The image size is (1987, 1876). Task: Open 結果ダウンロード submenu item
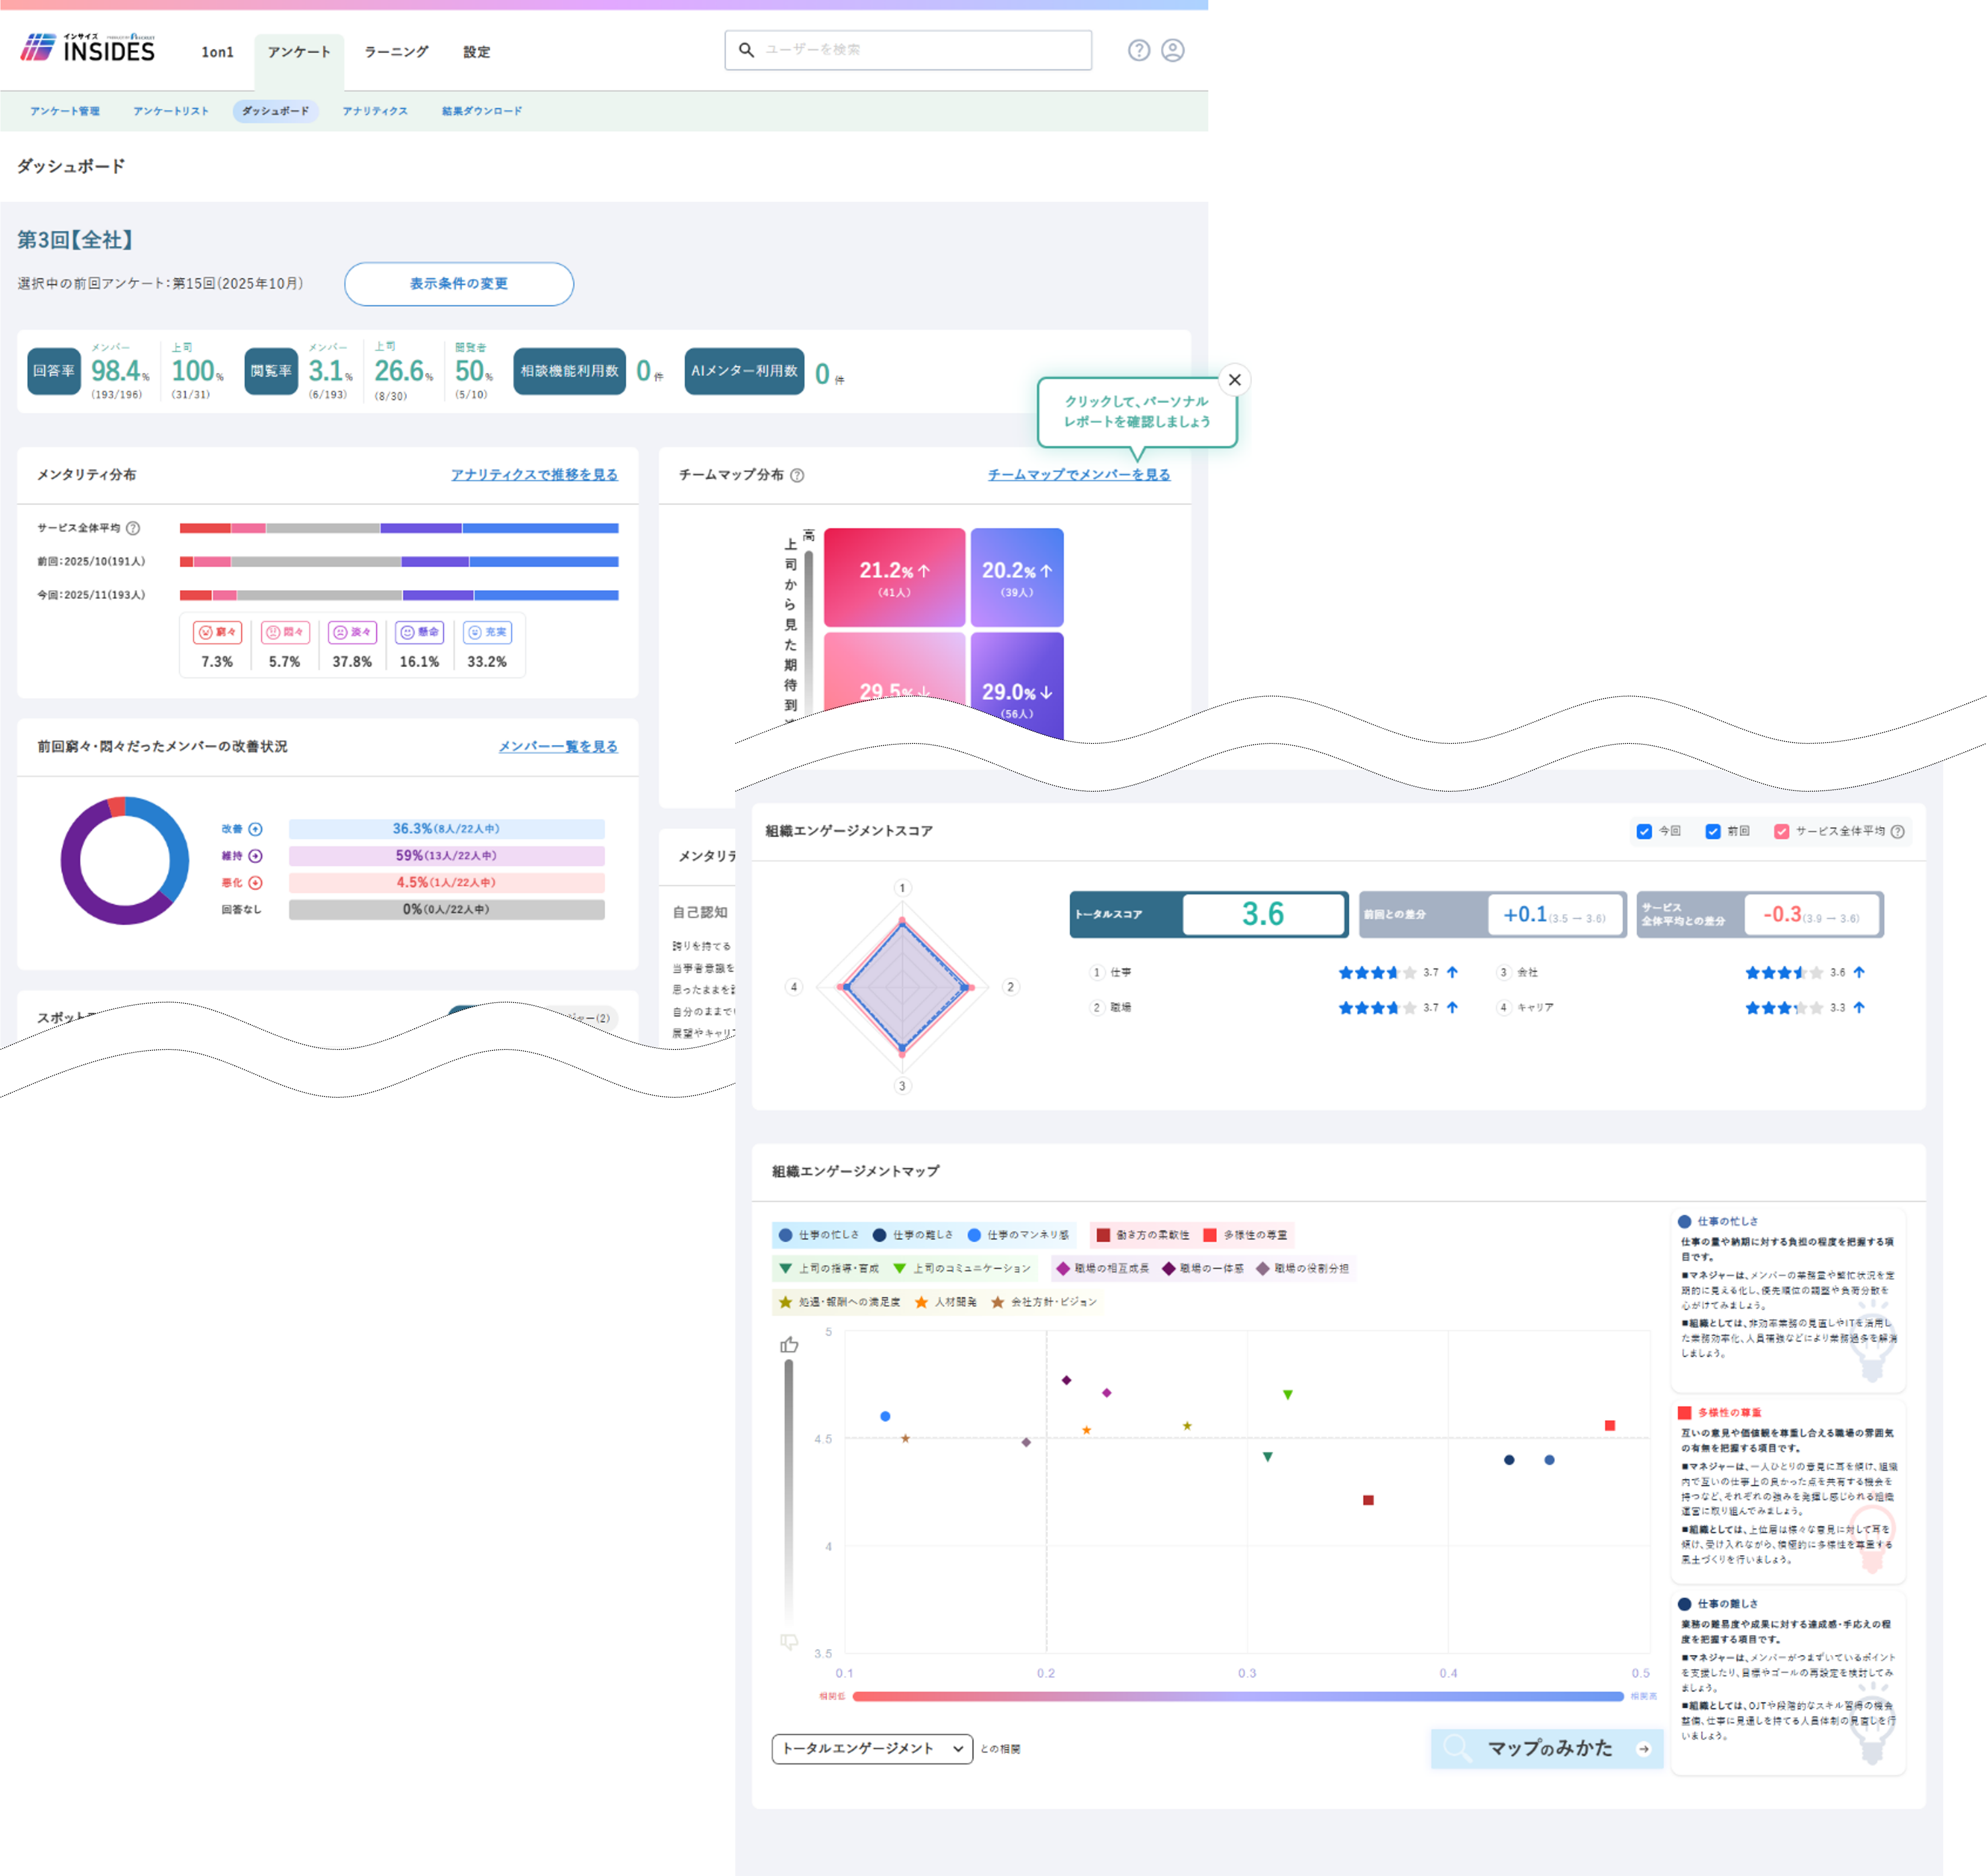pos(482,111)
